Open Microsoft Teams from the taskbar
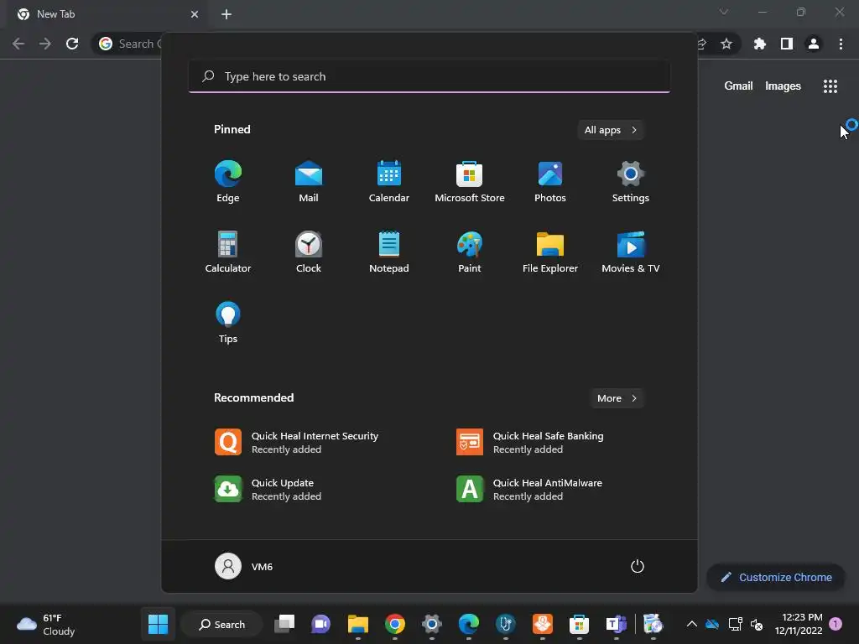Viewport: 859px width, 644px height. 617,624
